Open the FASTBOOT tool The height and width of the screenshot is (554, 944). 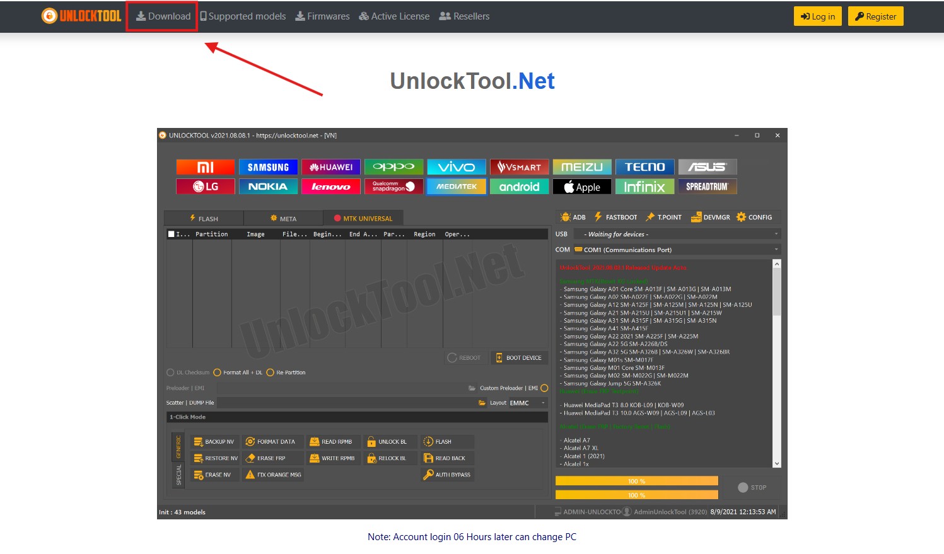(x=615, y=217)
